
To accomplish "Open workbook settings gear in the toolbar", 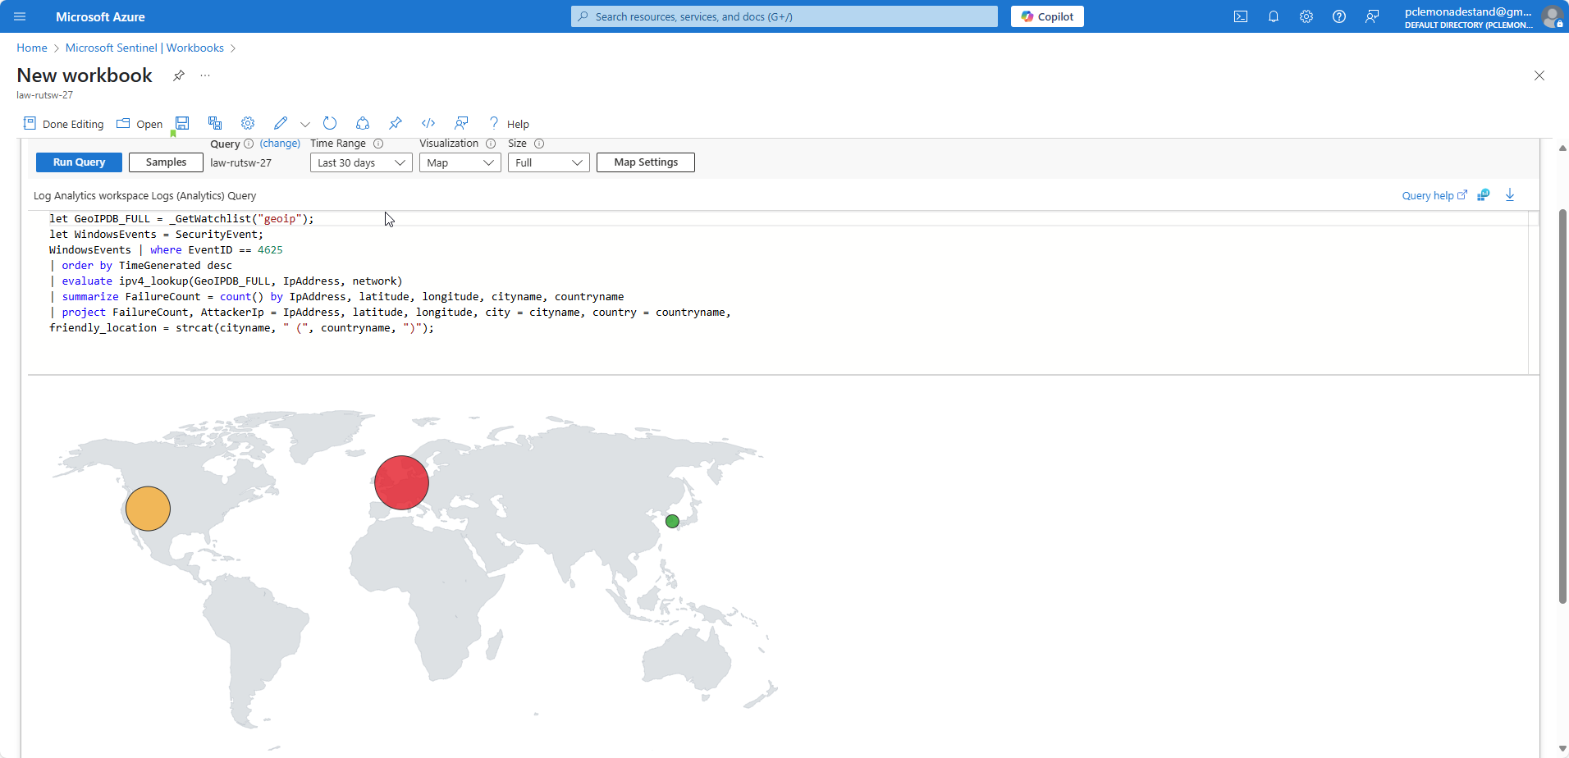I will tap(248, 123).
